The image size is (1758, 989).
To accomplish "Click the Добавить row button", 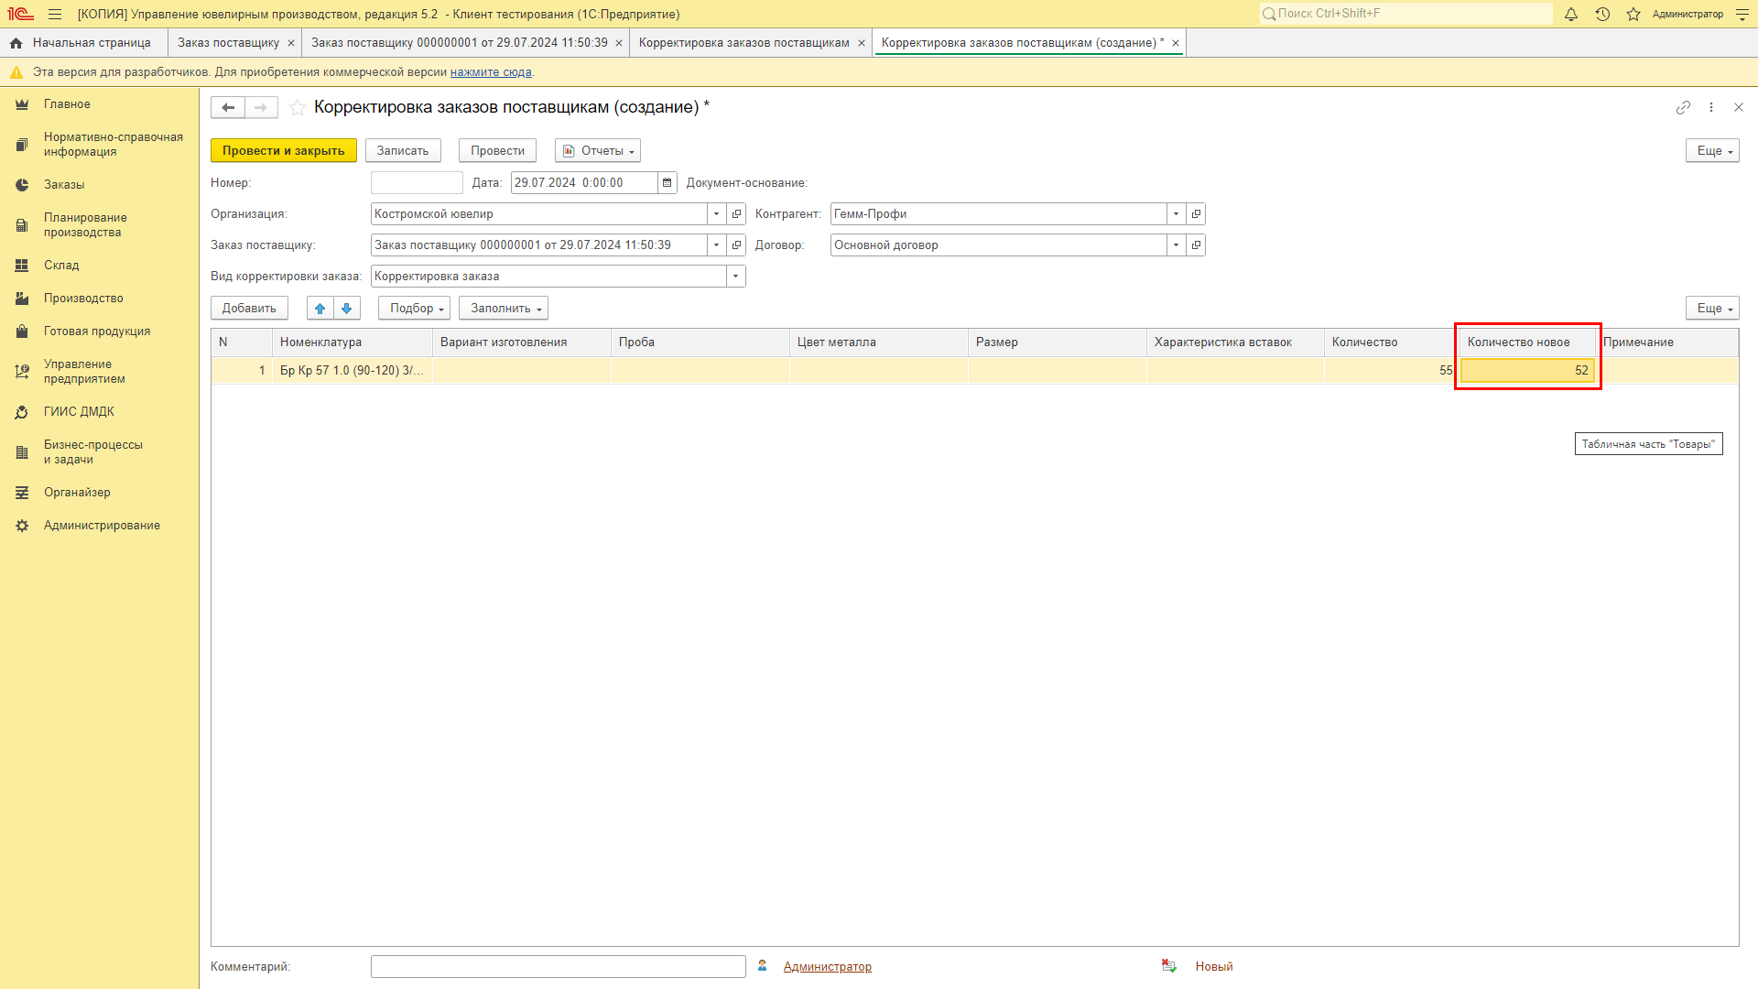I will (249, 308).
